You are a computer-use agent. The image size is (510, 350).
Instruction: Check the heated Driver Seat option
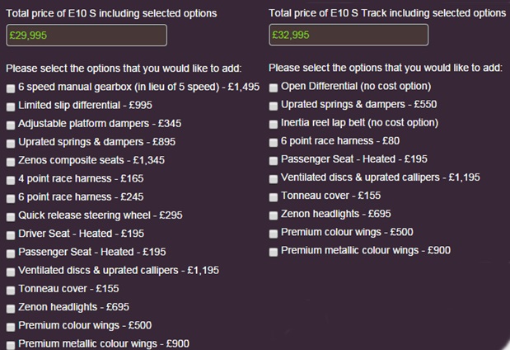click(10, 234)
